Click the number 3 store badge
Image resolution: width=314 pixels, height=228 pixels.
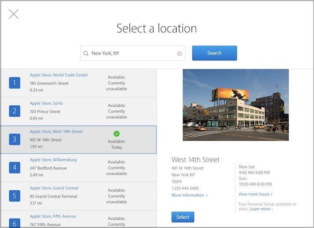(x=15, y=139)
